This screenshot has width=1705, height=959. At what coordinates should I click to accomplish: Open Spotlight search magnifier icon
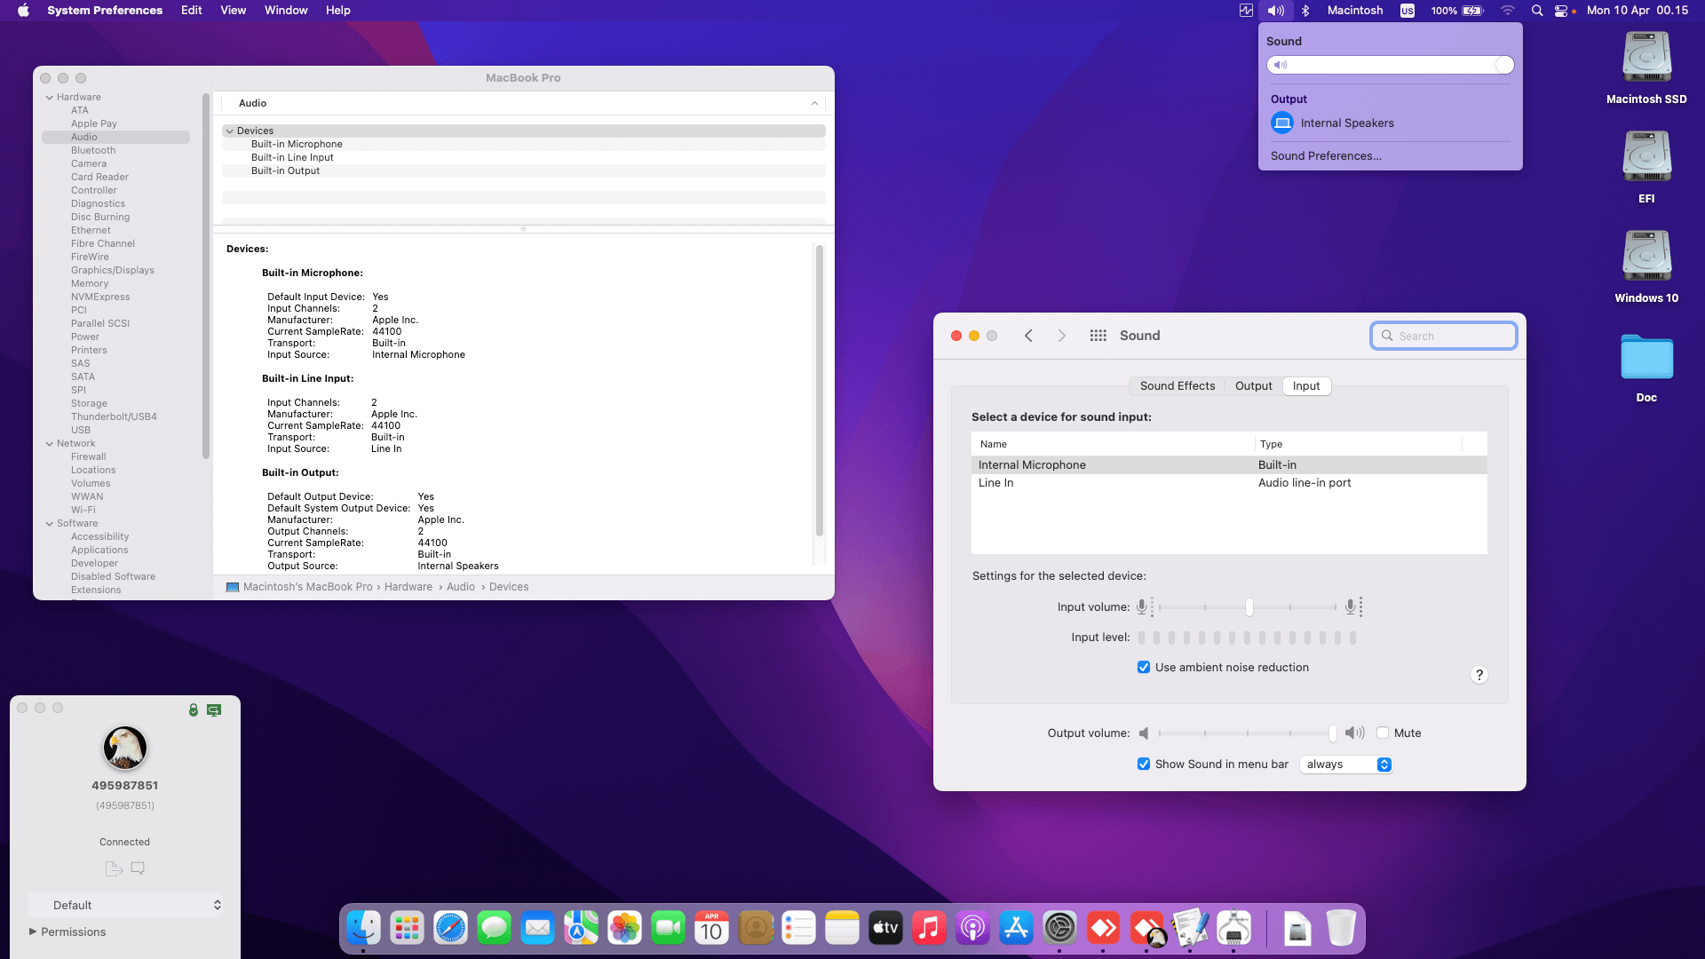1536,11
